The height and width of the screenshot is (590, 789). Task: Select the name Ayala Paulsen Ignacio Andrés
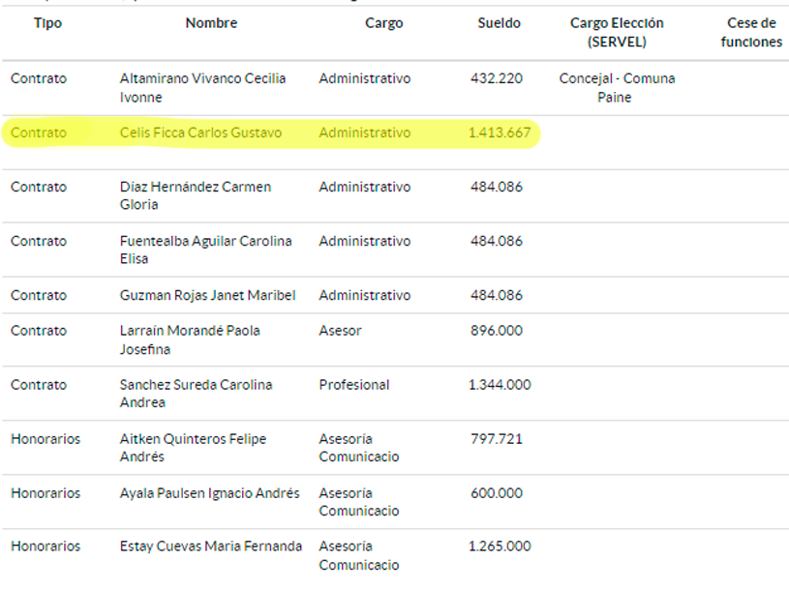[x=209, y=493]
